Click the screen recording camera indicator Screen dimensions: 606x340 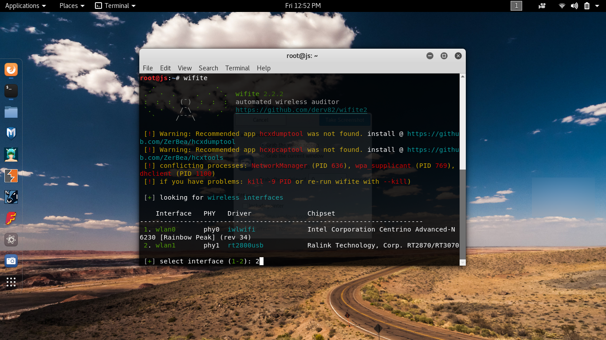[x=542, y=6]
